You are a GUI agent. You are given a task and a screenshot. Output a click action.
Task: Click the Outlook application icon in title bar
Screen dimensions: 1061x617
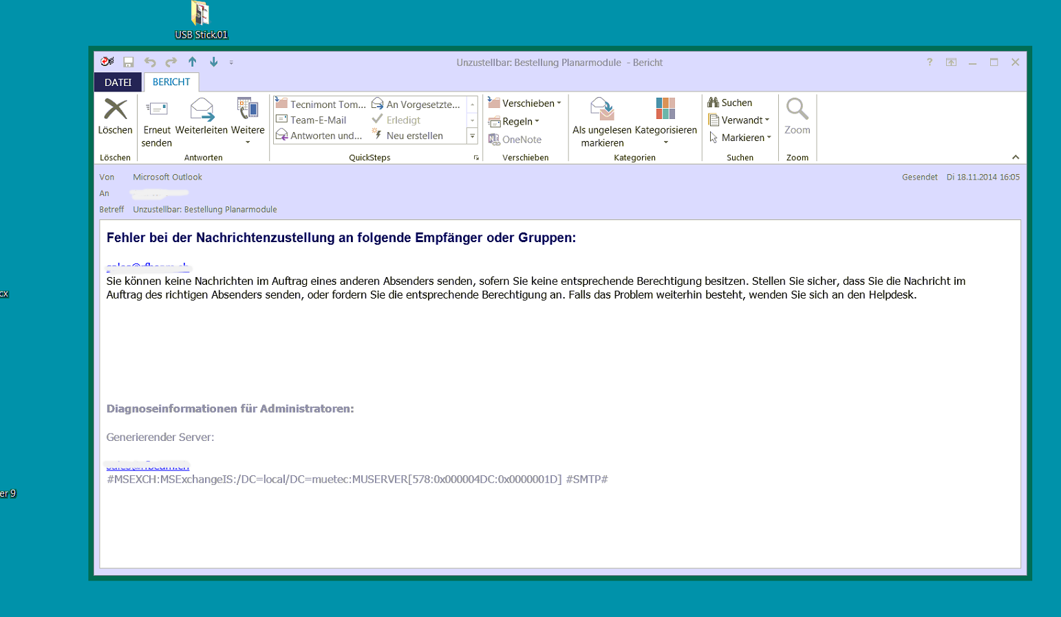(x=107, y=62)
